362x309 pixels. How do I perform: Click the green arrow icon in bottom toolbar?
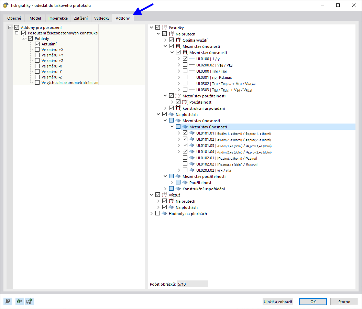pyautogui.click(x=19, y=301)
